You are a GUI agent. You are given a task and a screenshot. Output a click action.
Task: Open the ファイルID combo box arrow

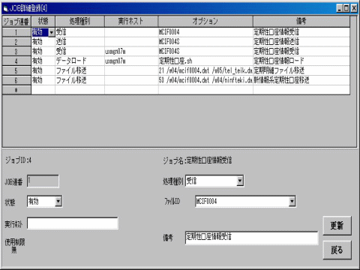pos(292,201)
